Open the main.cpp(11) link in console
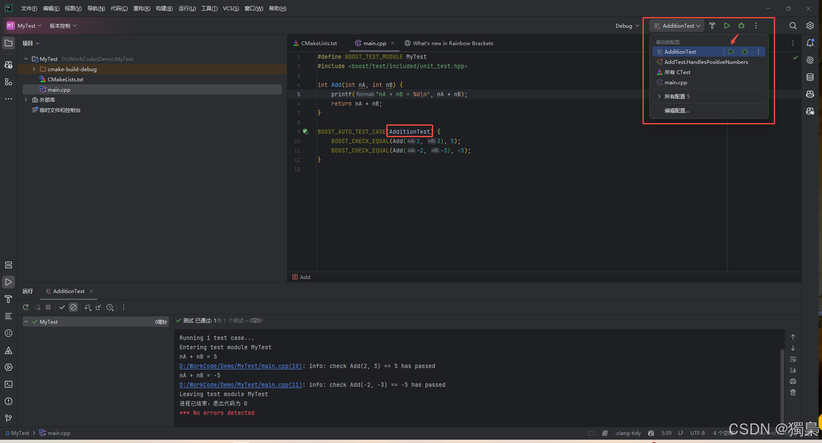 (240, 385)
